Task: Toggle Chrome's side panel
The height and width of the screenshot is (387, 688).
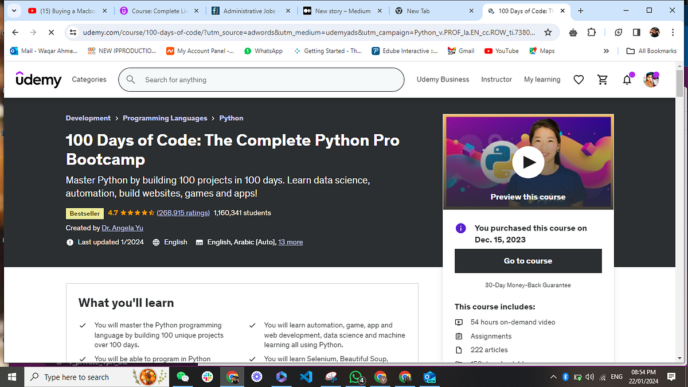Action: click(x=636, y=33)
